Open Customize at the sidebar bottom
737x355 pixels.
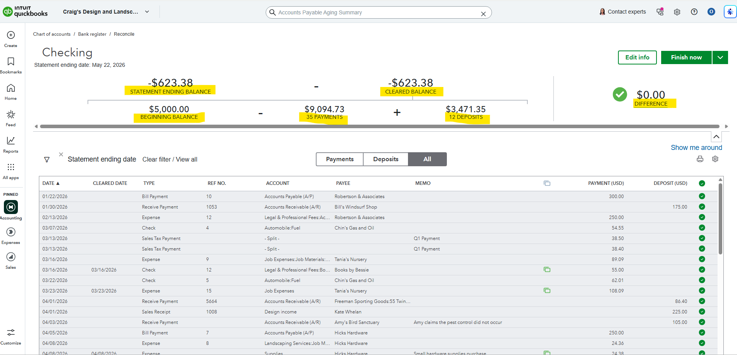(11, 336)
